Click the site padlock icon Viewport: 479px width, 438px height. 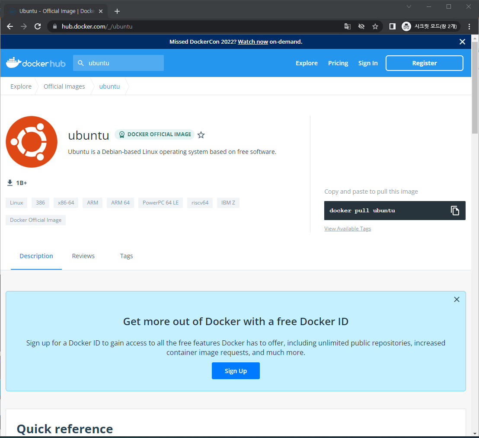(54, 26)
